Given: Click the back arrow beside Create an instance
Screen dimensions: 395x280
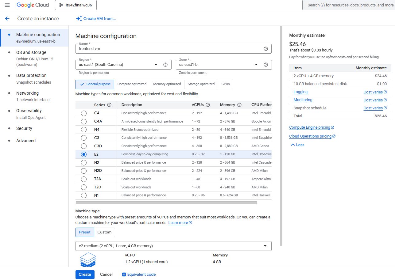Looking at the screenshot, I should click(7, 19).
